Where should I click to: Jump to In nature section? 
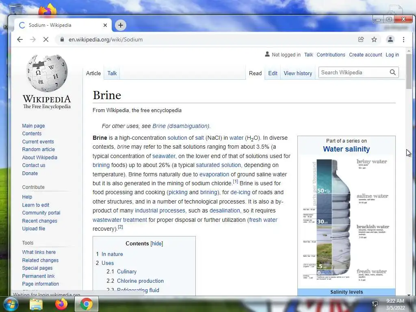point(112,254)
